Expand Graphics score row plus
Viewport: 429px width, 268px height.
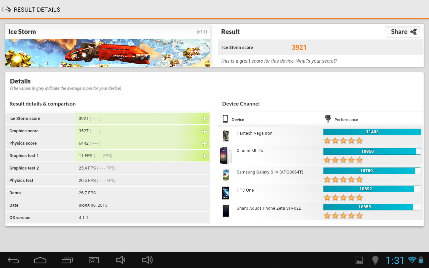click(204, 131)
